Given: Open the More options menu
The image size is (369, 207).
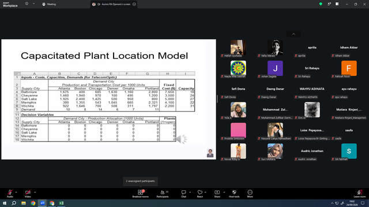Looking at the screenshot, I should pos(250,194).
